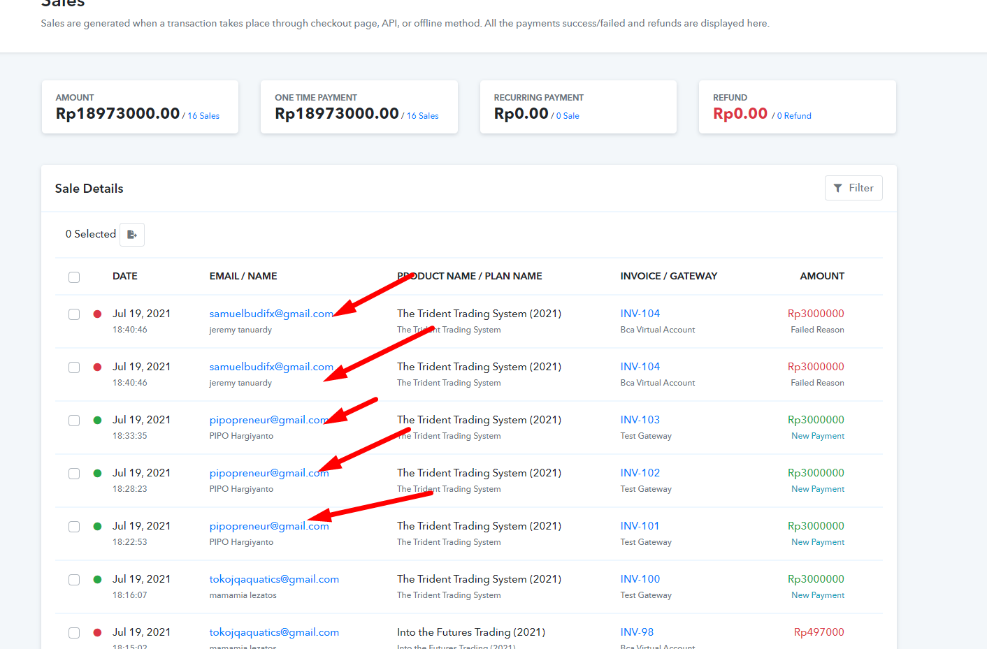Click the AMOUNT column header
987x649 pixels.
coord(821,277)
